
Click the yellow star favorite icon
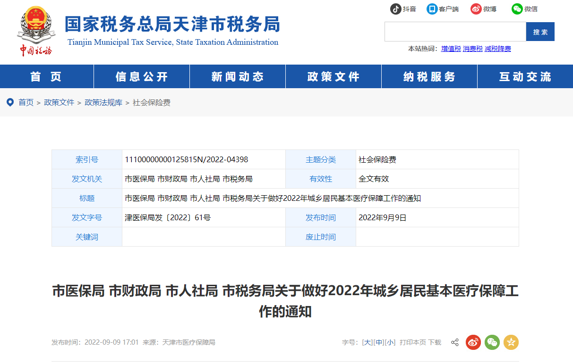pos(511,342)
